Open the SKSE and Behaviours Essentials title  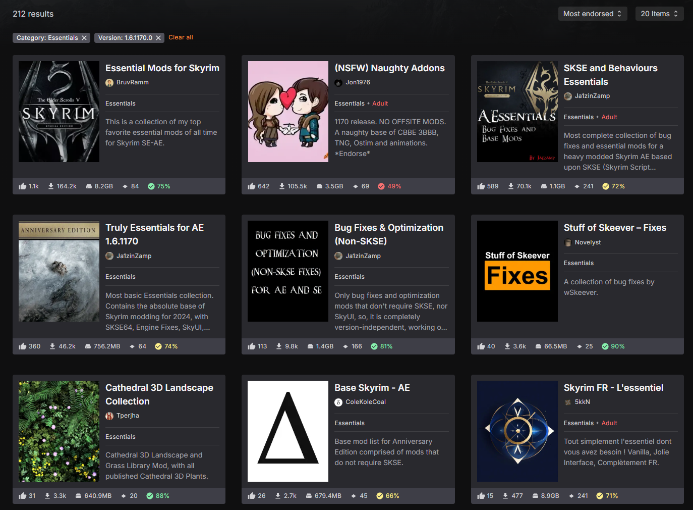click(610, 75)
